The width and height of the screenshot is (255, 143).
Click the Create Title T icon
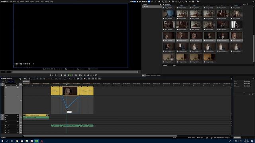tap(74, 79)
